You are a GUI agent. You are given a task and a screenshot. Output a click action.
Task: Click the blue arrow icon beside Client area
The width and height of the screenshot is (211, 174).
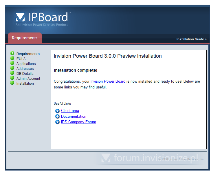(x=57, y=111)
